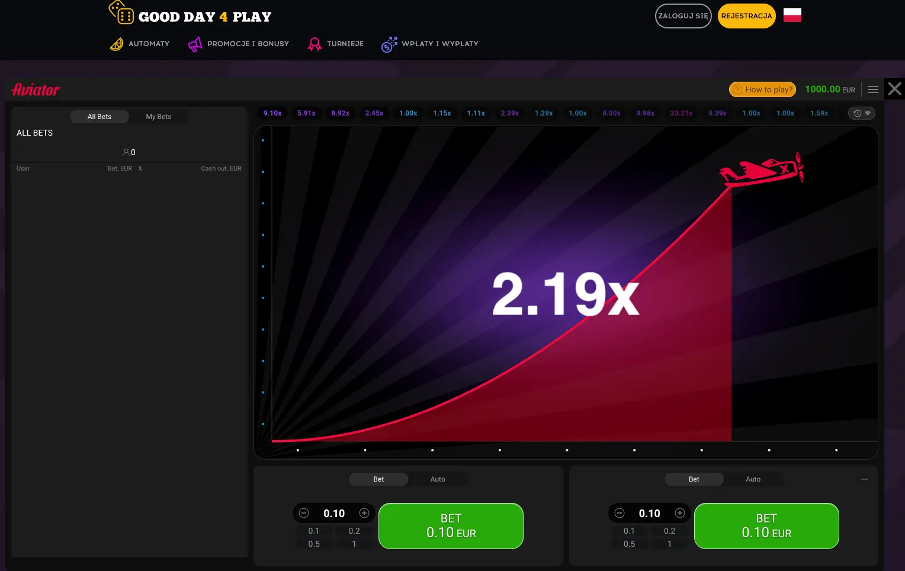Open round history via the clock icon
This screenshot has width=905, height=571.
tap(857, 113)
